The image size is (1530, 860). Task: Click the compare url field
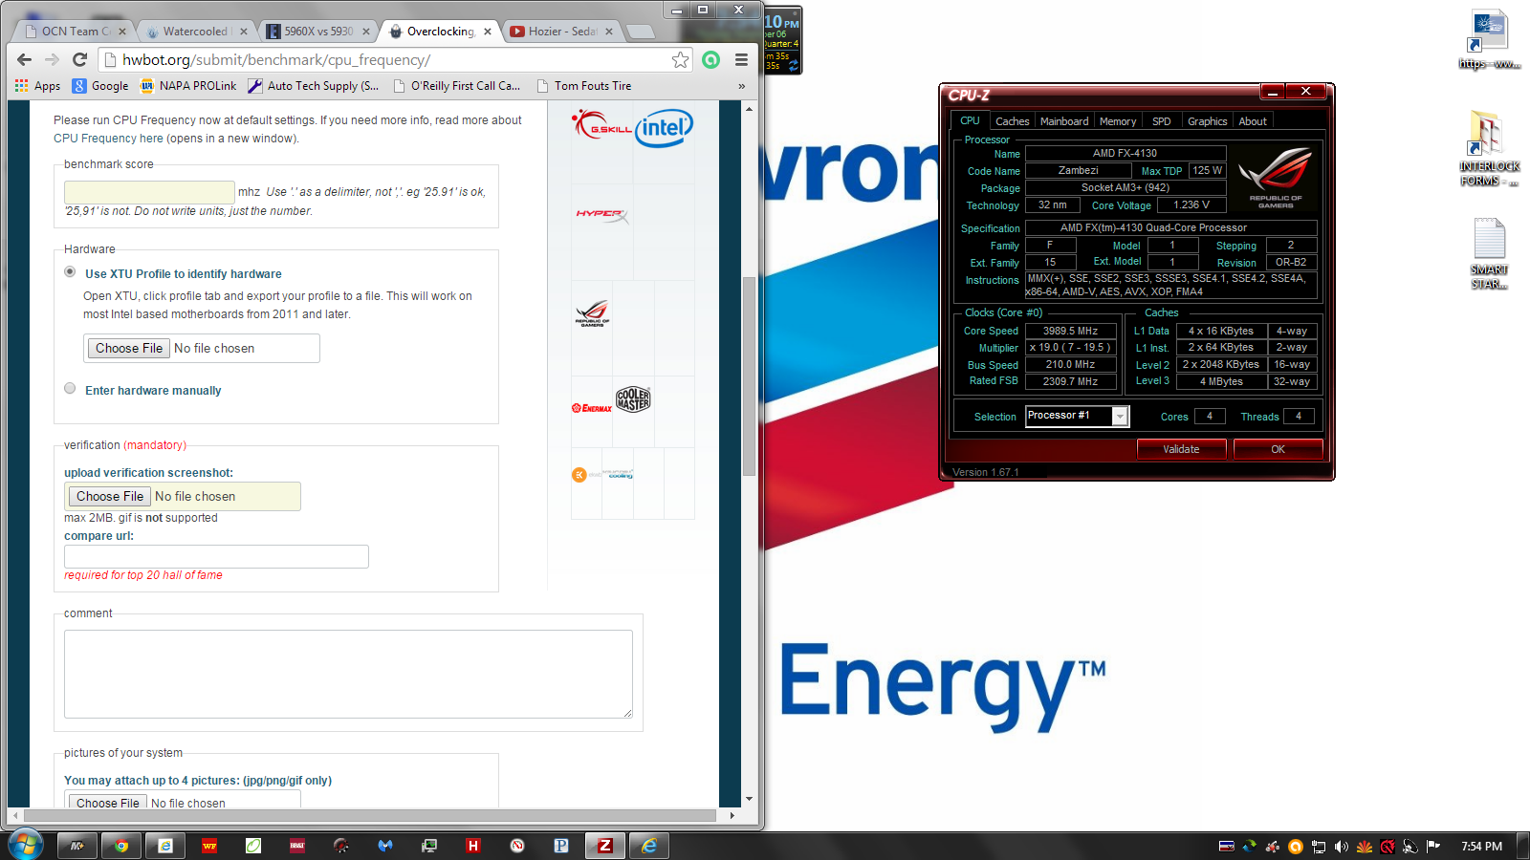[216, 556]
